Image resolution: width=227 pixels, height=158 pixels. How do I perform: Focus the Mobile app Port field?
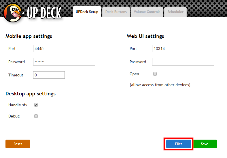coord(64,49)
